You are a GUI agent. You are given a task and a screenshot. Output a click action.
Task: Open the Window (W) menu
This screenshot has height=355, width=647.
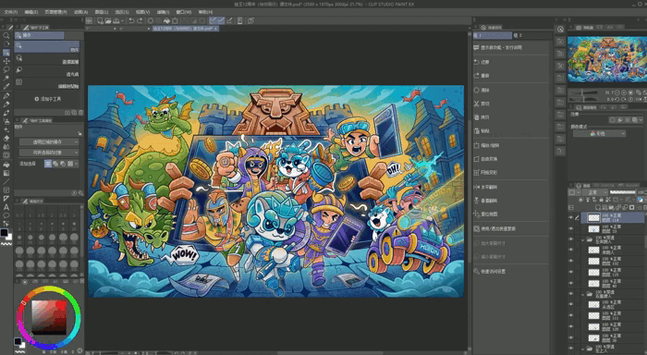click(x=184, y=12)
